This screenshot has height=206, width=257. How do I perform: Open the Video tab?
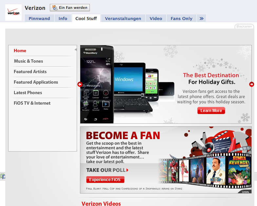click(156, 18)
